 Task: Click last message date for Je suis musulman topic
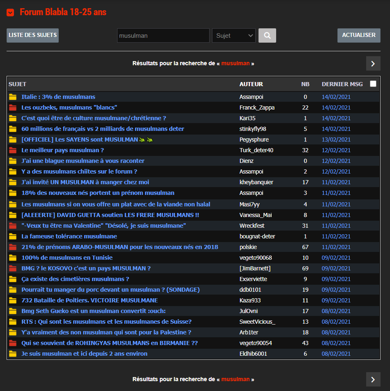coord(336,354)
